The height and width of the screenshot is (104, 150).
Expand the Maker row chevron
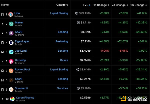(2, 24)
